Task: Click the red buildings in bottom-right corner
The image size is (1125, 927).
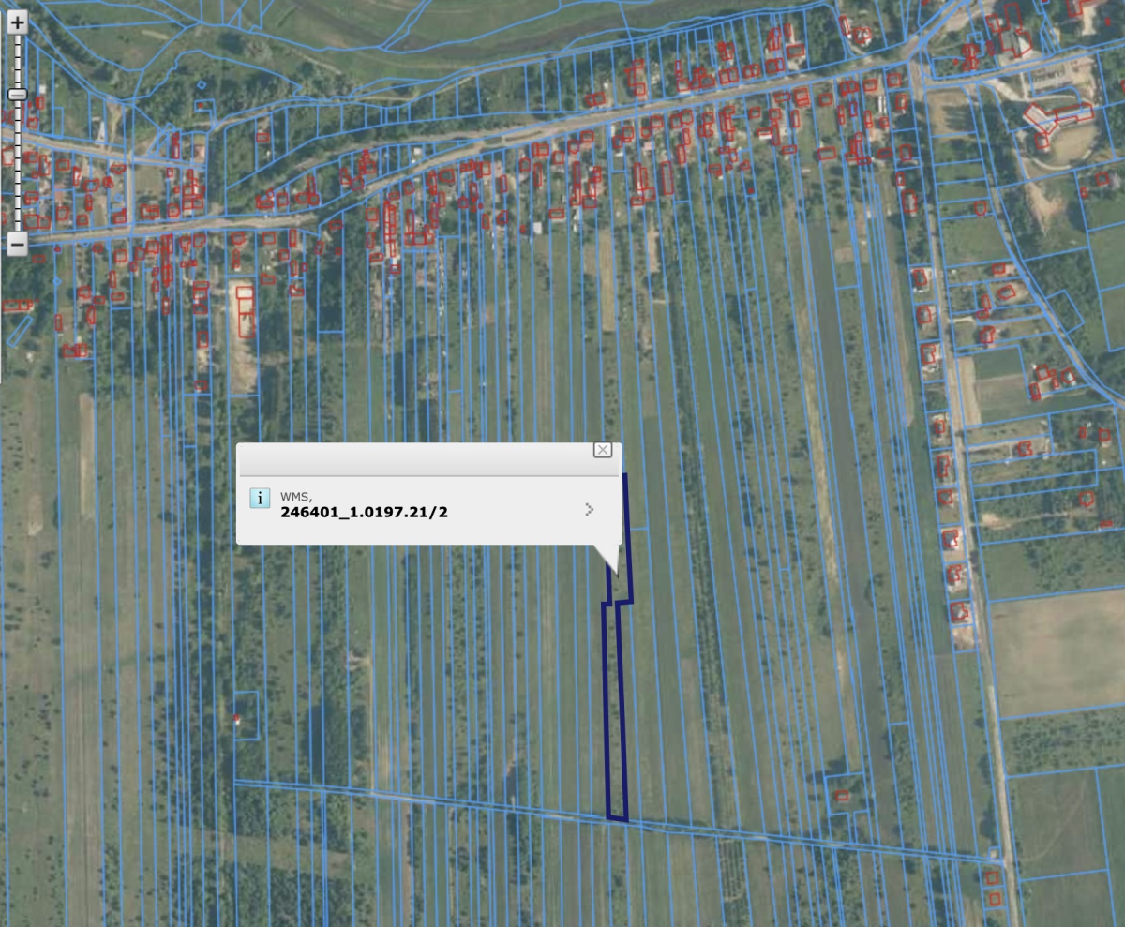Action: tap(994, 888)
